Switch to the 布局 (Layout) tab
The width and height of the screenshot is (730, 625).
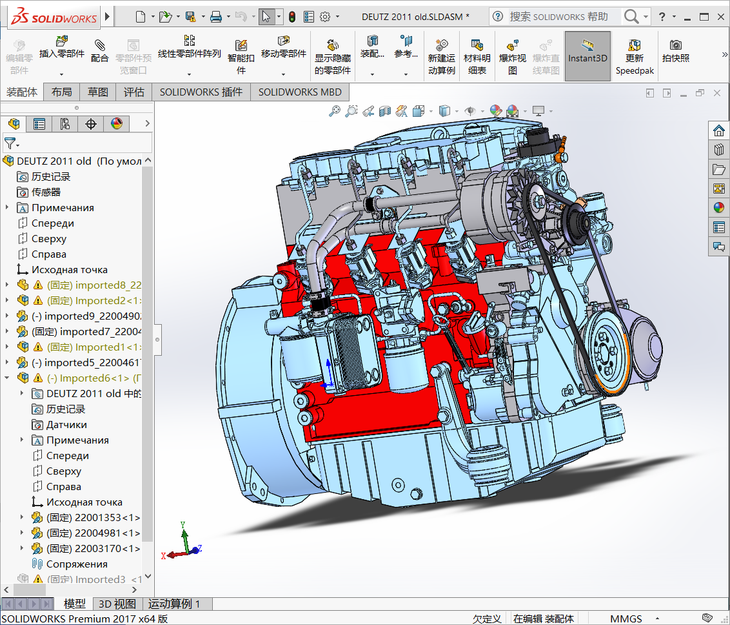point(62,92)
